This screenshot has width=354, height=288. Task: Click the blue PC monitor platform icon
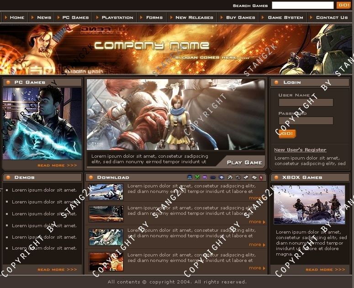[x=190, y=177]
